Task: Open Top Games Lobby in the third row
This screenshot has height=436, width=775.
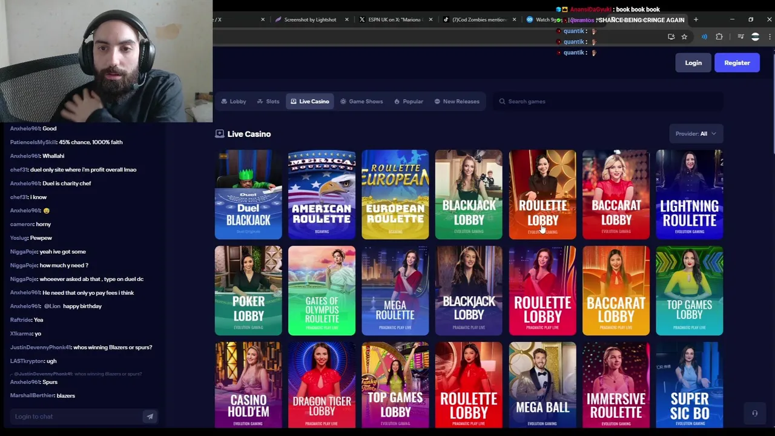Action: tap(395, 385)
